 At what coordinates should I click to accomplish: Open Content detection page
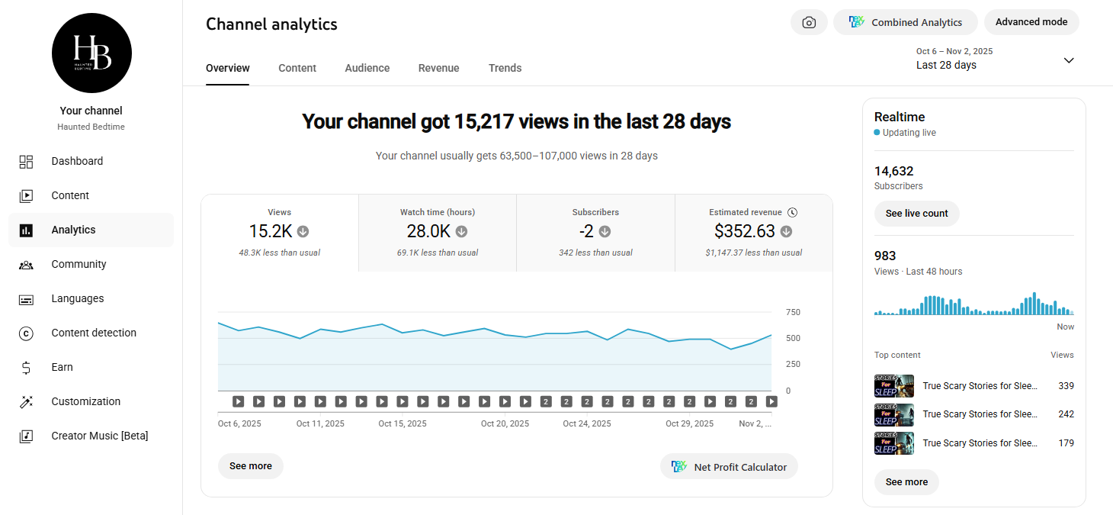[94, 333]
